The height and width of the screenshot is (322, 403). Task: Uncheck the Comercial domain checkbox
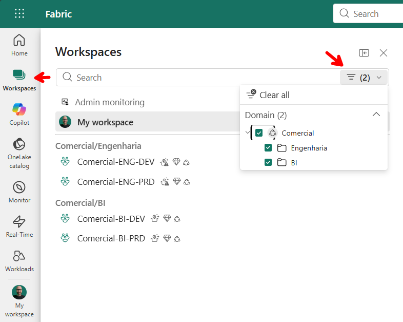pyautogui.click(x=259, y=133)
